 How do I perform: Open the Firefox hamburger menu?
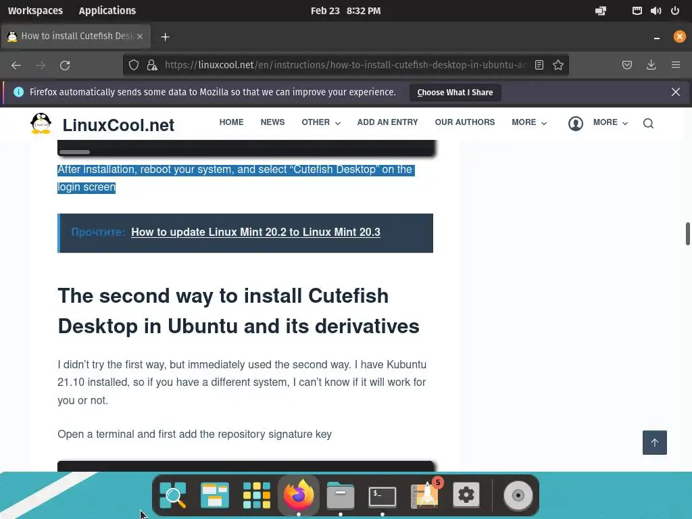click(x=676, y=66)
